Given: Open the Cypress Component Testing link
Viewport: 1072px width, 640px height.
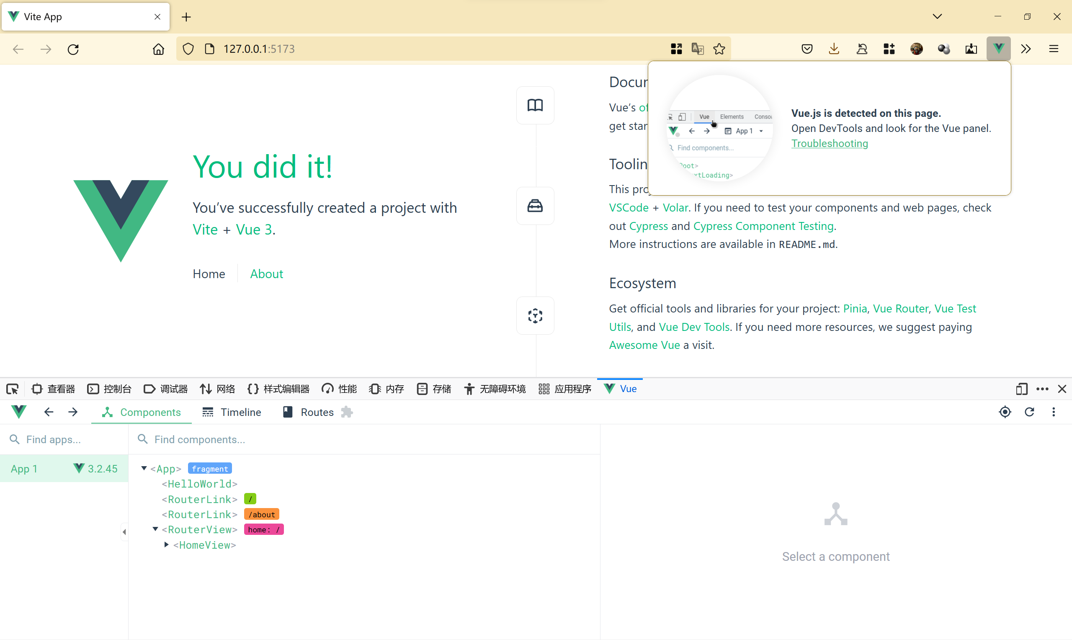Looking at the screenshot, I should point(763,226).
